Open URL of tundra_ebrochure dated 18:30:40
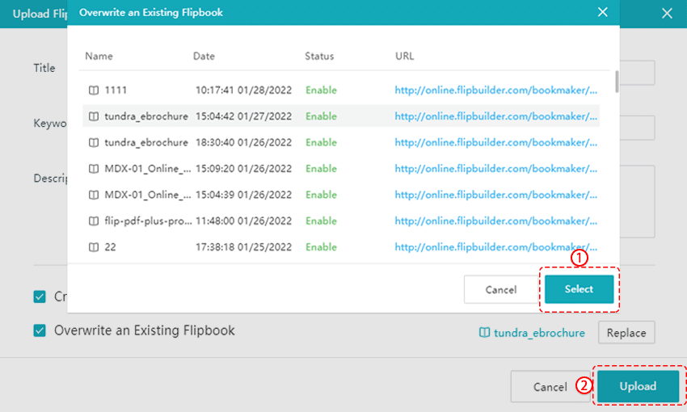Screen dimensions: 687x412 pyautogui.click(x=496, y=143)
